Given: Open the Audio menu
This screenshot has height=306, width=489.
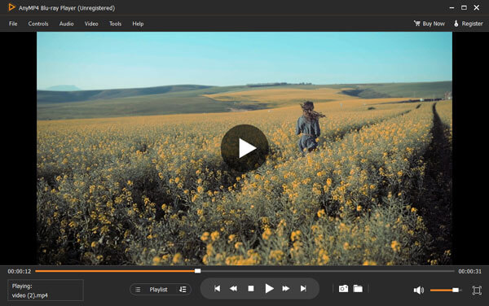Looking at the screenshot, I should coord(67,24).
